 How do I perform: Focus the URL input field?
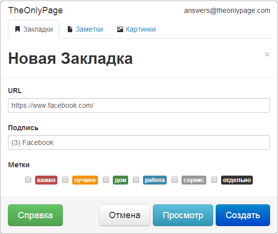coord(139,105)
